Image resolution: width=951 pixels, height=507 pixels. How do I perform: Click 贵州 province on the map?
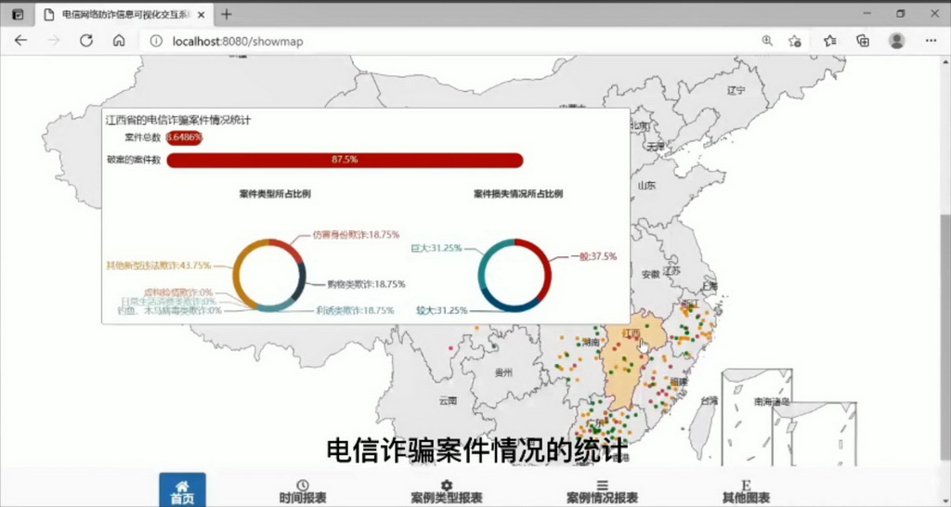click(503, 371)
